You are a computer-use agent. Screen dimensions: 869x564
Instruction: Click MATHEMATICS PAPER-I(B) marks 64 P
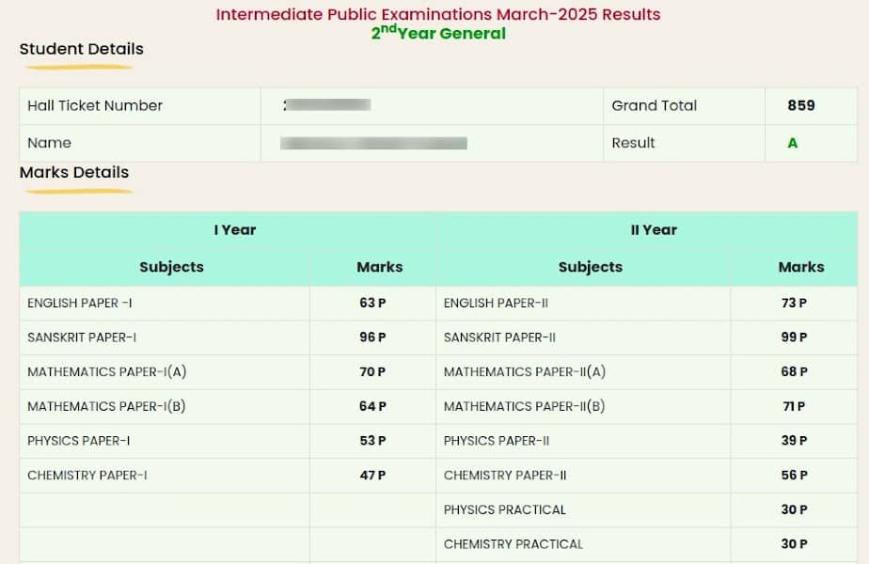click(372, 406)
